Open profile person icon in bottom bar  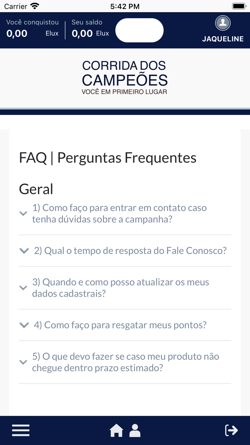click(x=135, y=430)
